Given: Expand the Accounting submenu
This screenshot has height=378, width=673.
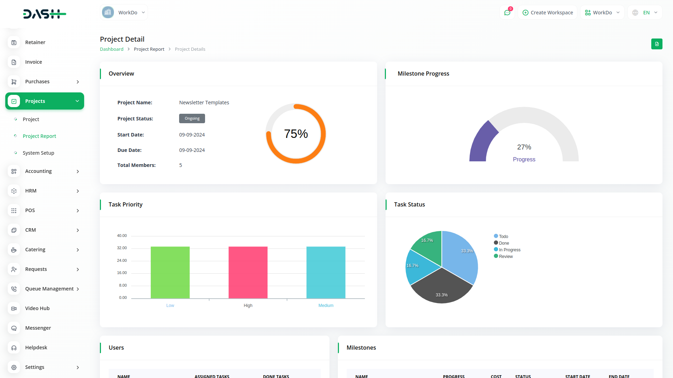Looking at the screenshot, I should pyautogui.click(x=77, y=171).
